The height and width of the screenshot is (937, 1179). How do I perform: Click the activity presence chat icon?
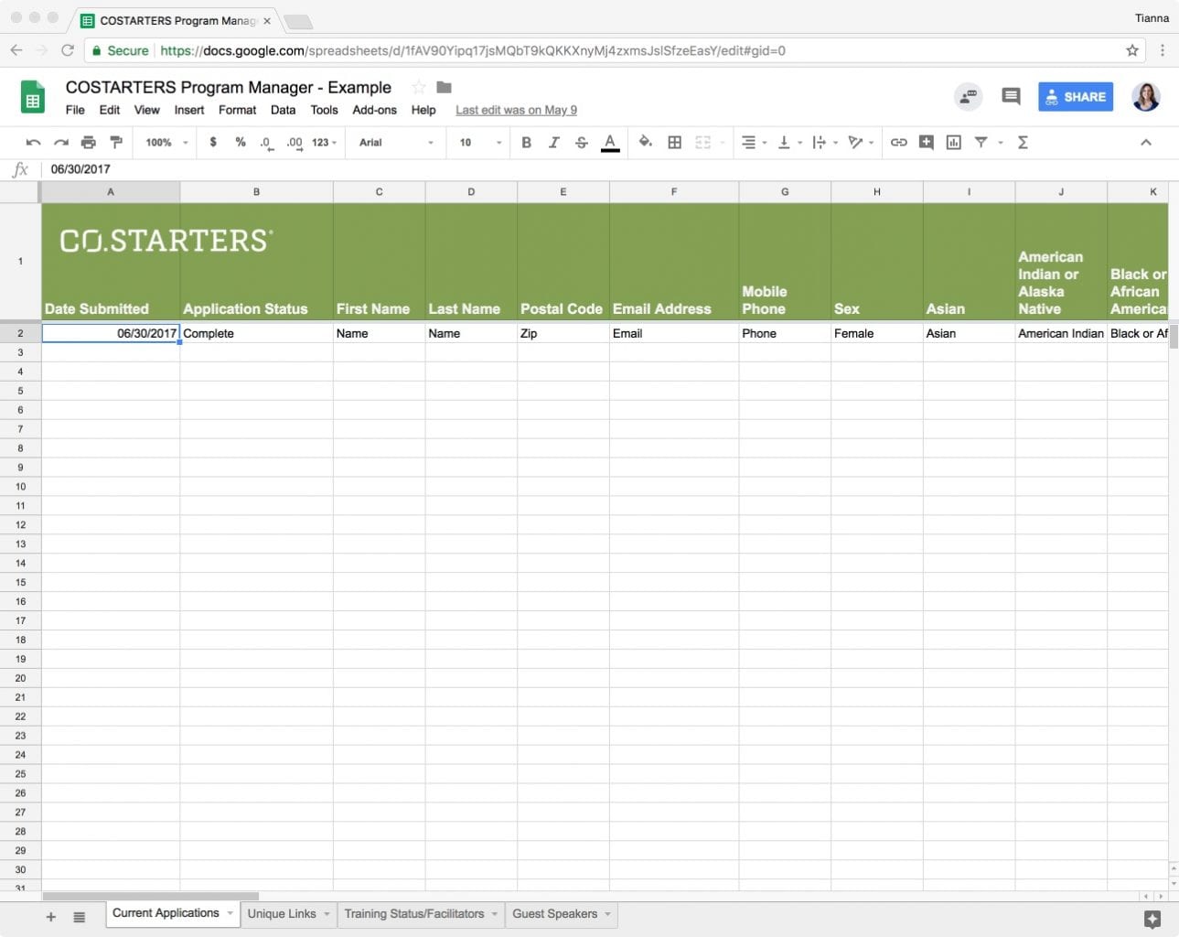click(x=968, y=96)
